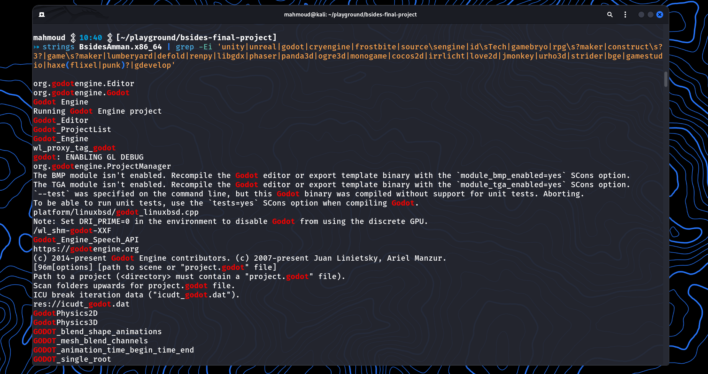This screenshot has height=374, width=708.
Task: Click the BsidesAmman.x86_64 filename argument
Action: pos(121,47)
